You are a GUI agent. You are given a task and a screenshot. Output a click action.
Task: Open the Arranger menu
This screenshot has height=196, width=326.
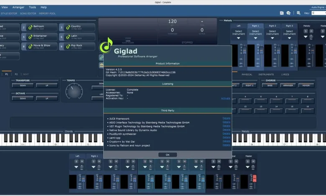tap(18, 7)
